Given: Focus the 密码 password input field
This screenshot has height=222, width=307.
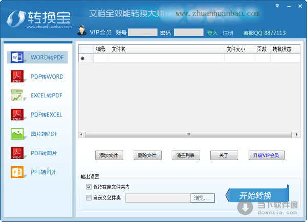Looking at the screenshot, I should pyautogui.click(x=189, y=32).
